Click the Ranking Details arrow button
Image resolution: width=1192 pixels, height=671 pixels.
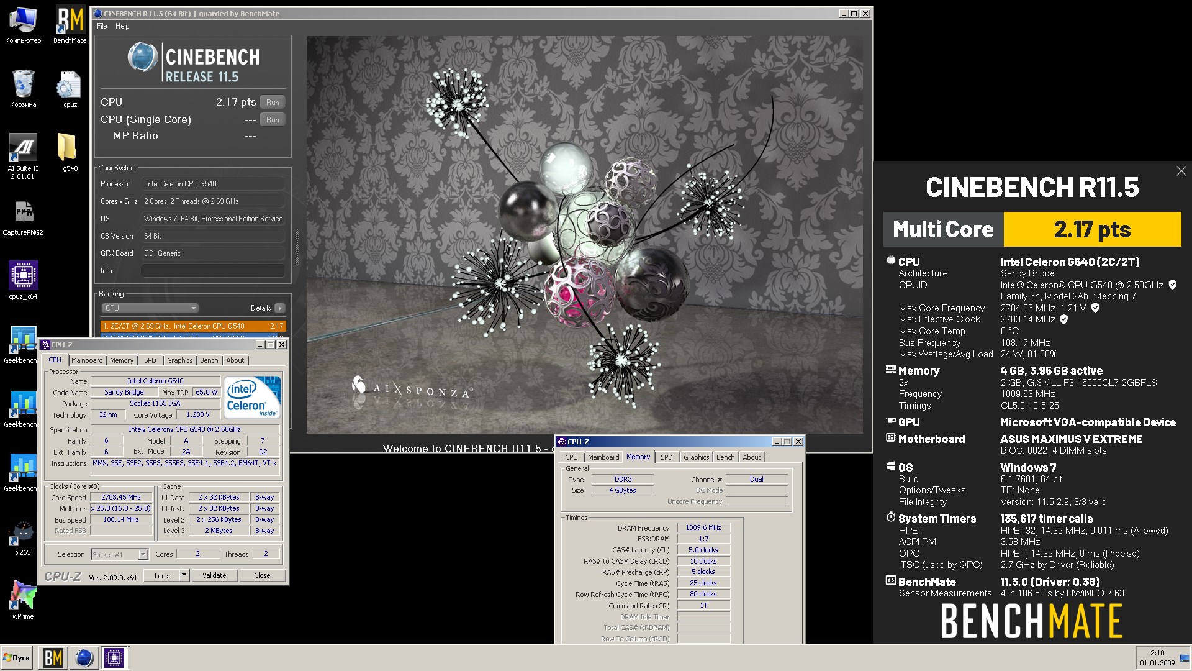[x=280, y=308]
